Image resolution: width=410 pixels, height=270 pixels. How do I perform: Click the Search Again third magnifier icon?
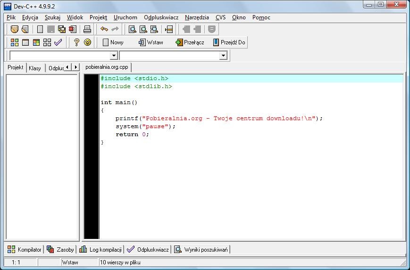click(x=154, y=29)
